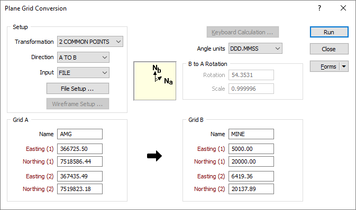Edit Grid B Northing (2) value 20137.89
Image resolution: width=356 pixels, height=210 pixels.
click(251, 189)
